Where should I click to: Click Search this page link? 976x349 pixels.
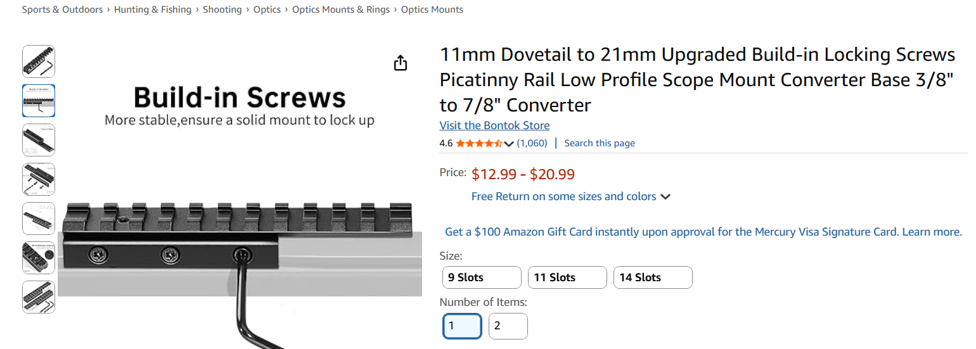(x=600, y=143)
